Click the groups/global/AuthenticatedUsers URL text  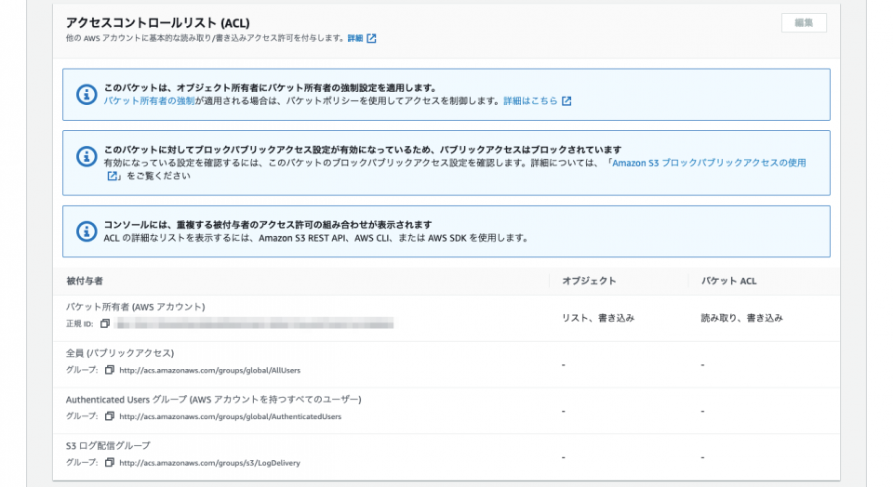[230, 416]
